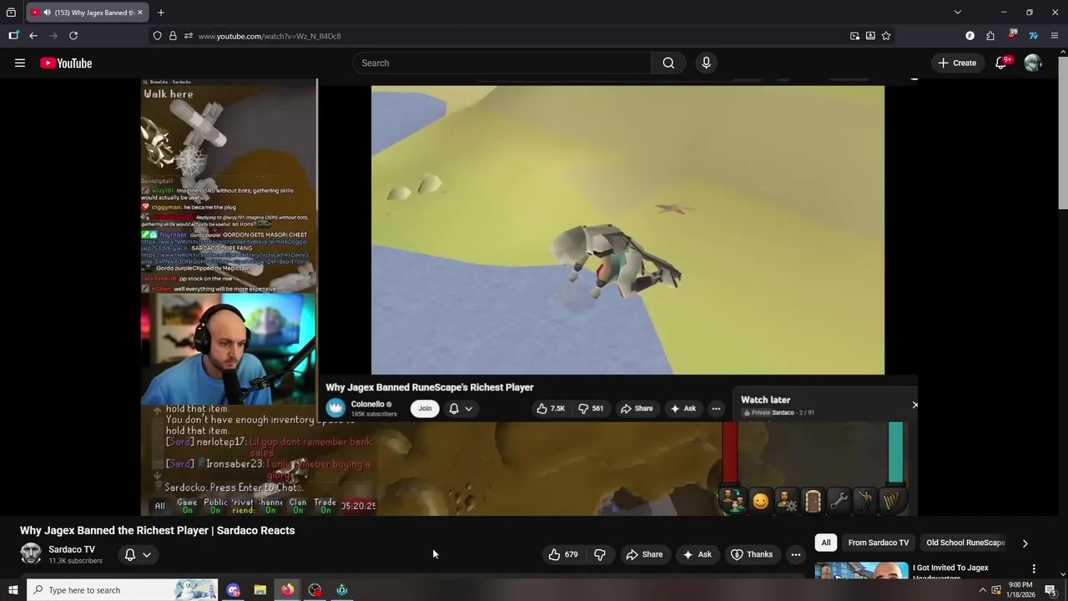Open Windows notification center

tap(1050, 590)
